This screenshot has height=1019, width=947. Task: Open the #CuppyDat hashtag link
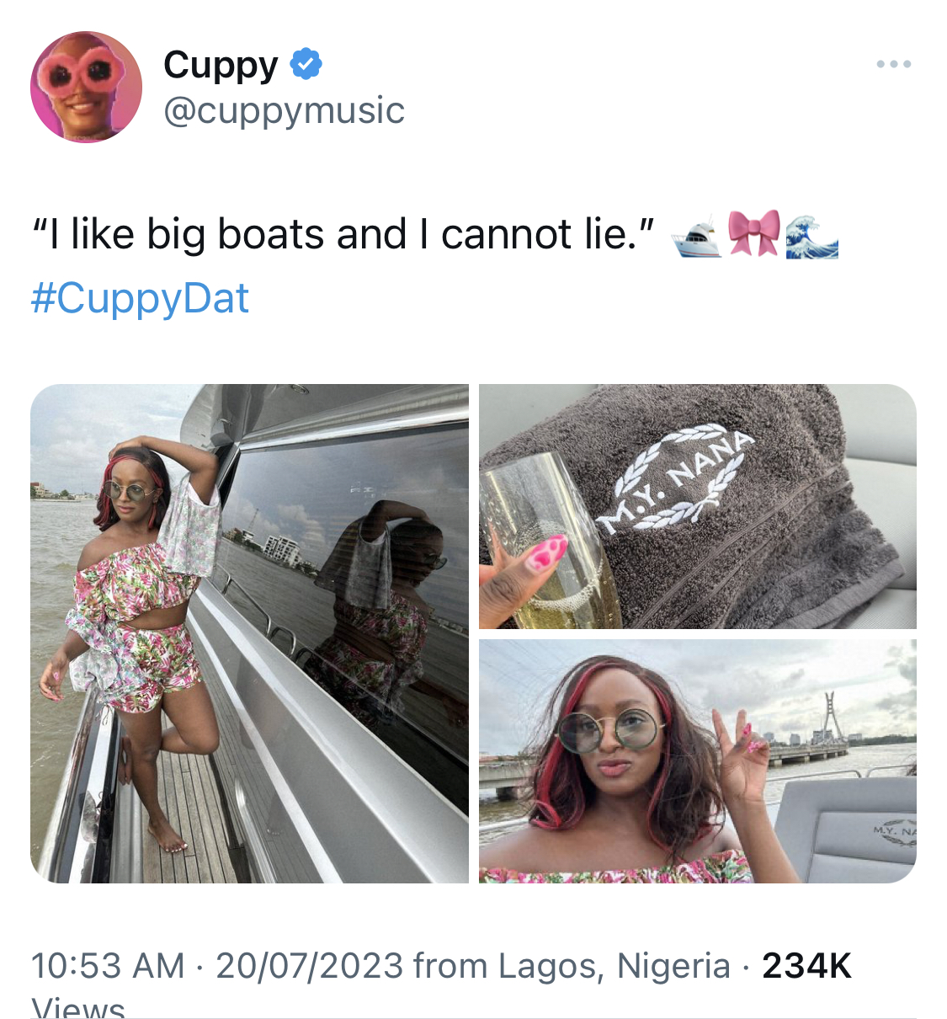pos(140,298)
